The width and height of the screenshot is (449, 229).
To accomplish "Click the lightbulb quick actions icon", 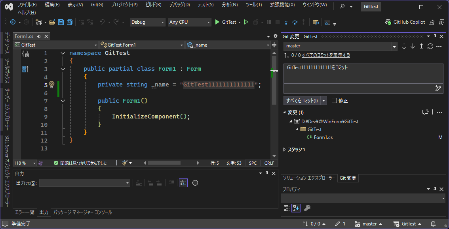I will pyautogui.click(x=51, y=84).
